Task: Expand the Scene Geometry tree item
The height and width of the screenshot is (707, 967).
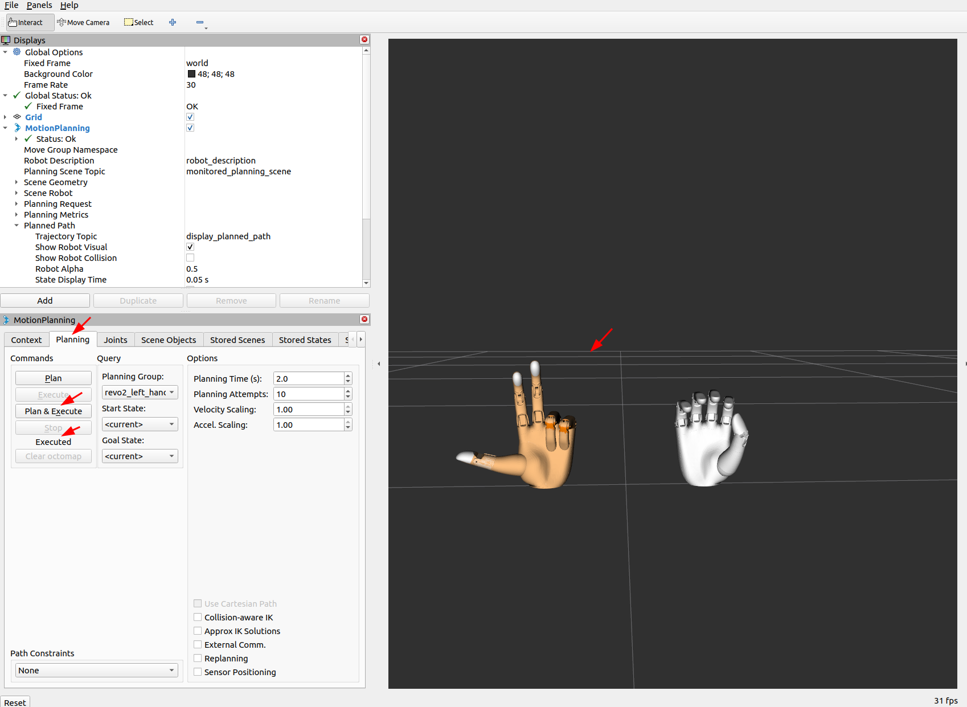Action: pyautogui.click(x=17, y=182)
